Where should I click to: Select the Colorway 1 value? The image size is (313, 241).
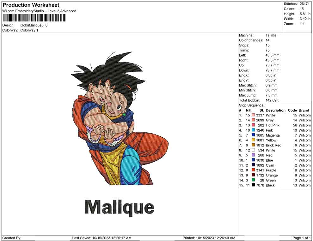coord(29,30)
